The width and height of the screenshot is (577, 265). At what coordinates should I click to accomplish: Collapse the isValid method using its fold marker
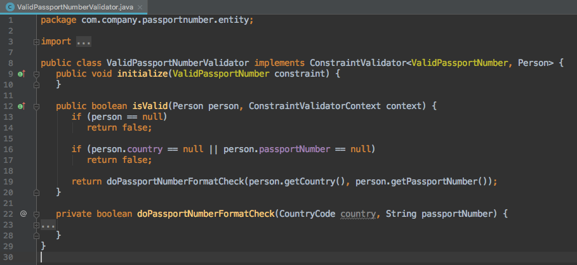click(x=36, y=106)
